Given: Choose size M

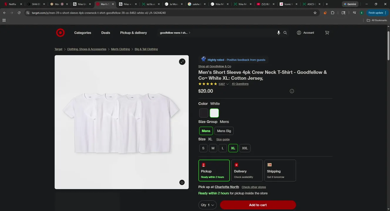Looking at the screenshot, I should 213,148.
